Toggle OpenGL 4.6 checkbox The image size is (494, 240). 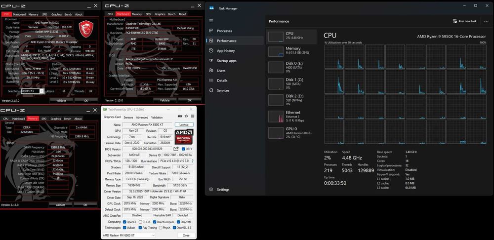point(174,227)
